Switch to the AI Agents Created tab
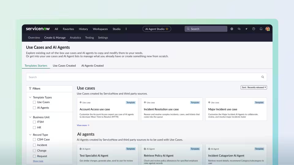The height and width of the screenshot is (165, 294). click(92, 66)
